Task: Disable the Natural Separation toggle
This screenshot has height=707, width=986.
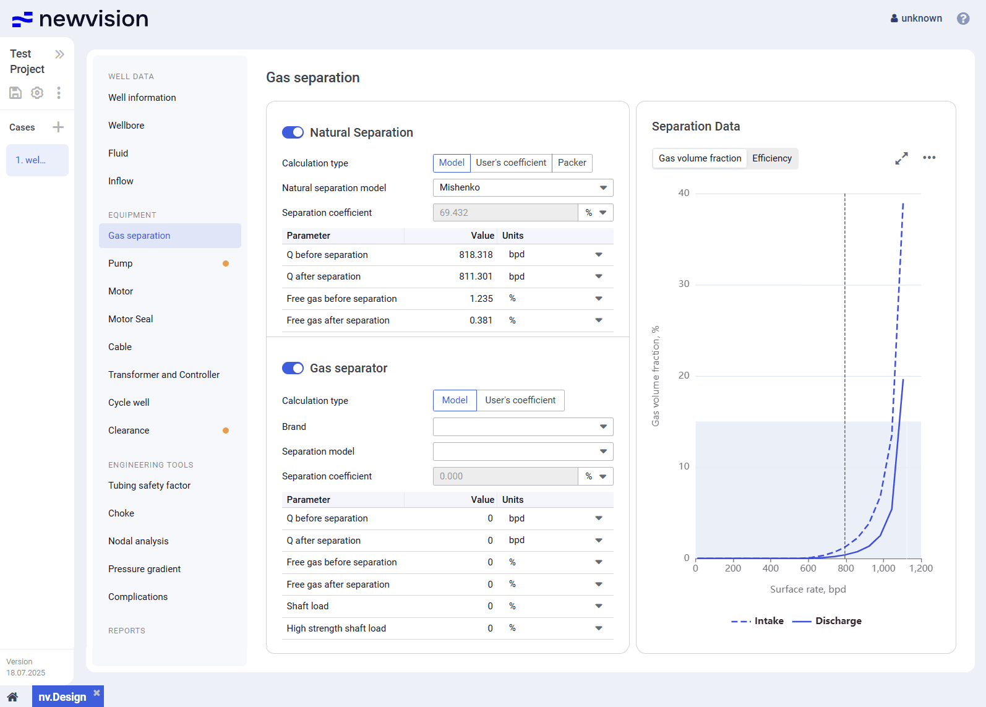Action: [293, 132]
